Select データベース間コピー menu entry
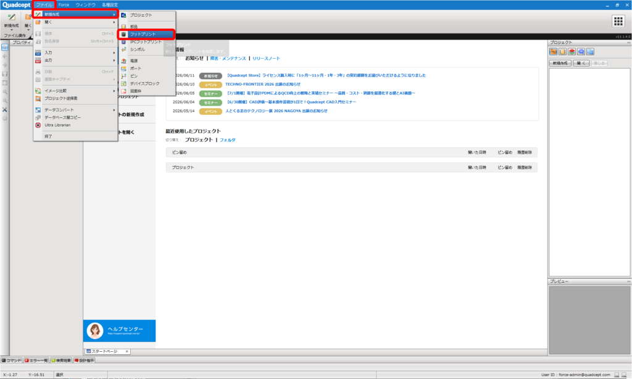The width and height of the screenshot is (632, 379). coord(75,118)
